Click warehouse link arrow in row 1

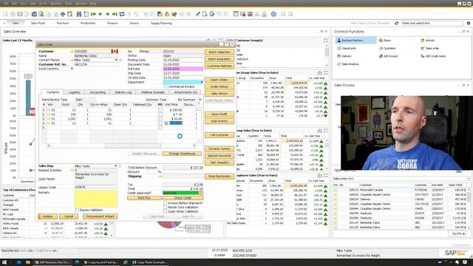point(48,110)
